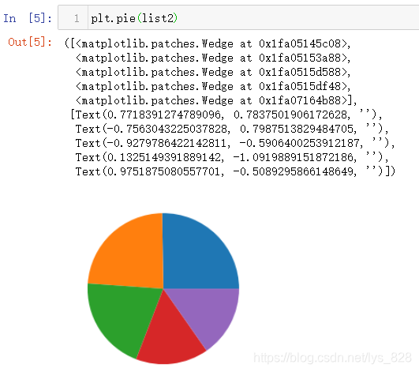This screenshot has width=419, height=372.
Task: Click the Wedge at 0x1fa0515df48 output line
Action: coord(213,86)
